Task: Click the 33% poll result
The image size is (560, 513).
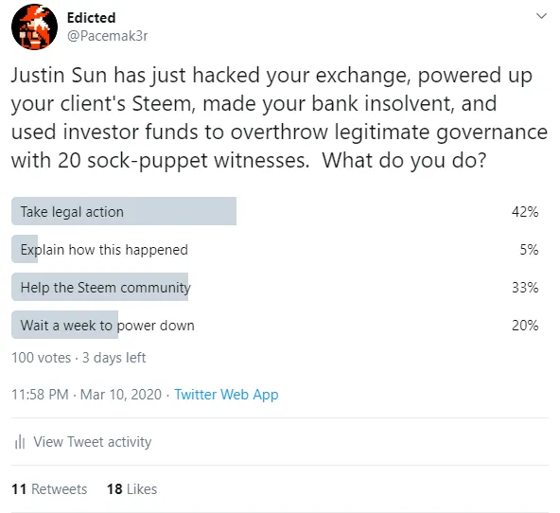Action: click(525, 288)
